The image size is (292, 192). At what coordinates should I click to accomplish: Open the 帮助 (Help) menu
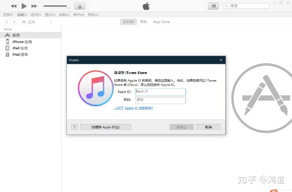93,15
